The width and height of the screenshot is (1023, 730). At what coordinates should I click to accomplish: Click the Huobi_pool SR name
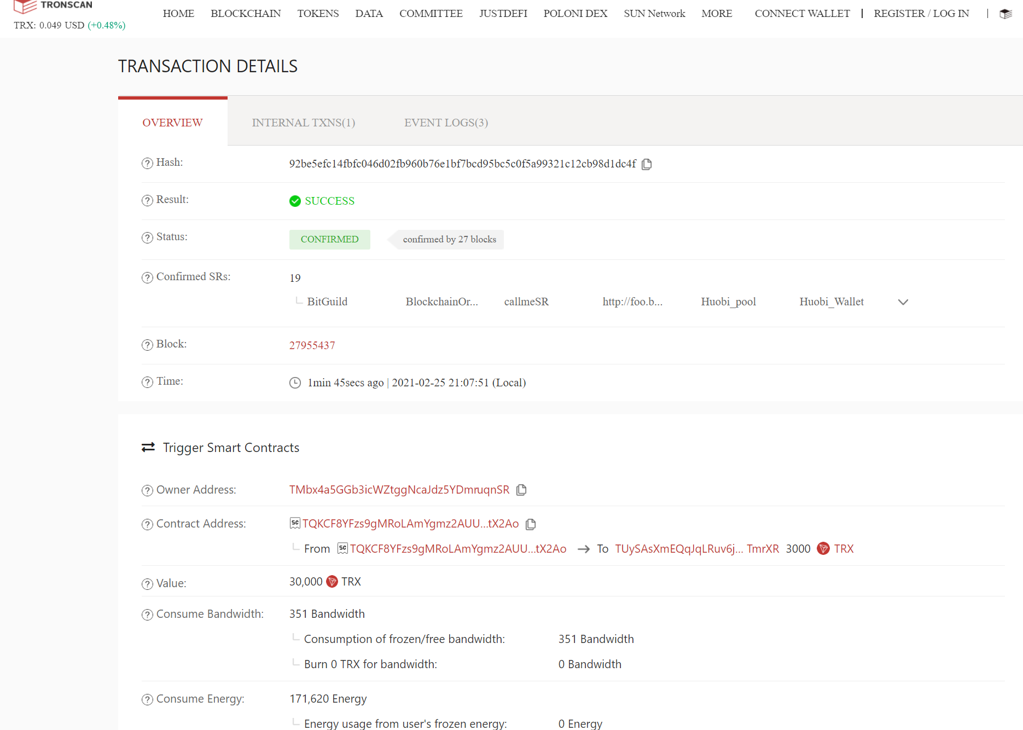pyautogui.click(x=728, y=302)
